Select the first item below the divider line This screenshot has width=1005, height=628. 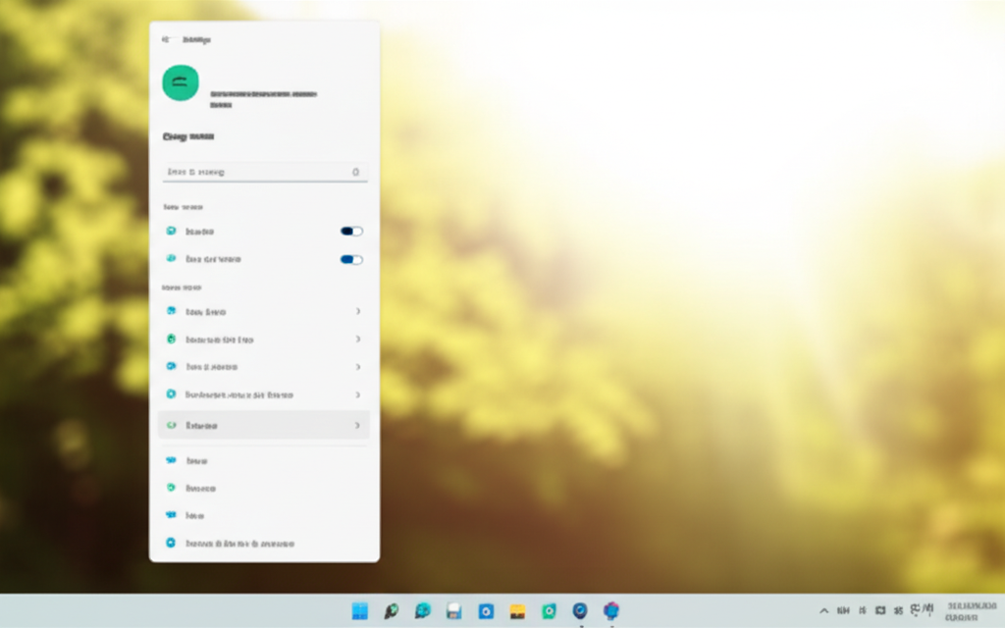coord(196,460)
